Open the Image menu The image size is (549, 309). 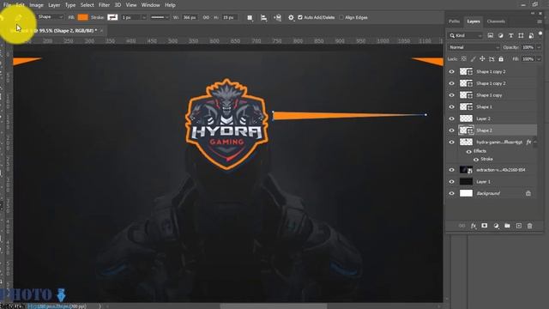pos(36,5)
